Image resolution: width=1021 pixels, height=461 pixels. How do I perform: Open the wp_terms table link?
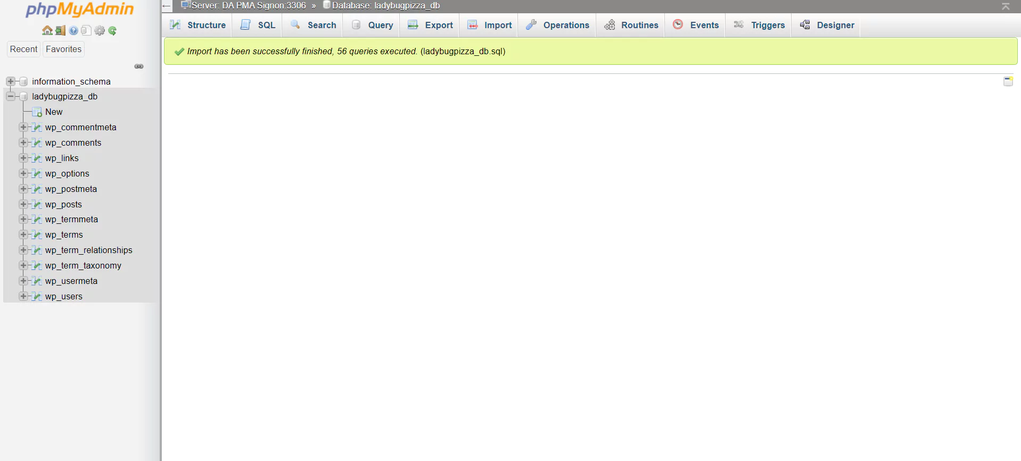[64, 234]
